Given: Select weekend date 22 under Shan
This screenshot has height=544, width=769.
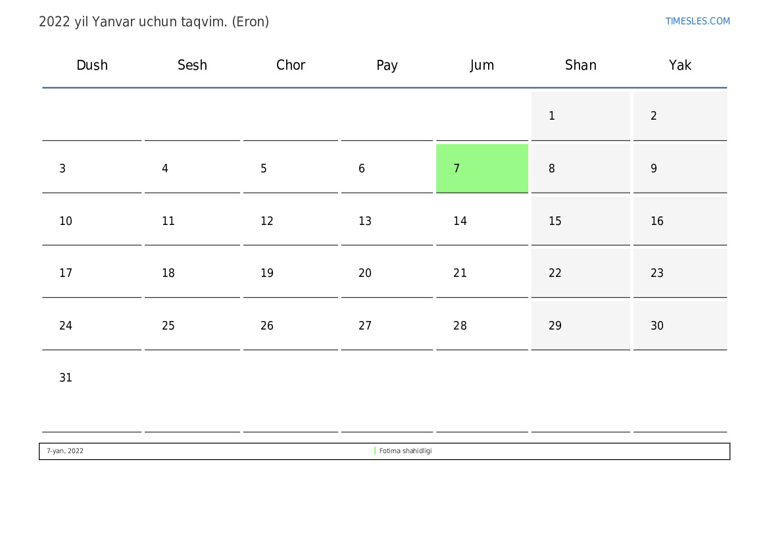Looking at the screenshot, I should 580,273.
